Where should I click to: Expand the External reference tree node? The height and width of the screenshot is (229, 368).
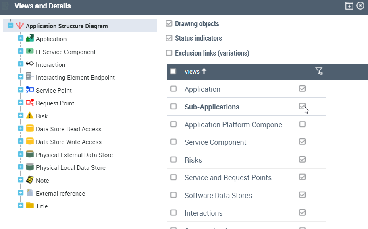(21, 193)
